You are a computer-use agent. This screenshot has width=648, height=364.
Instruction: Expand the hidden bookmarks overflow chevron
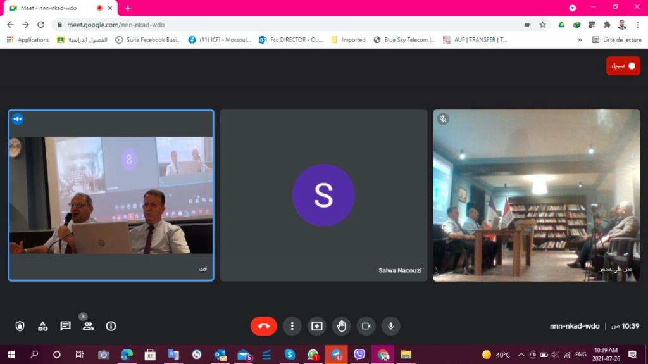580,39
